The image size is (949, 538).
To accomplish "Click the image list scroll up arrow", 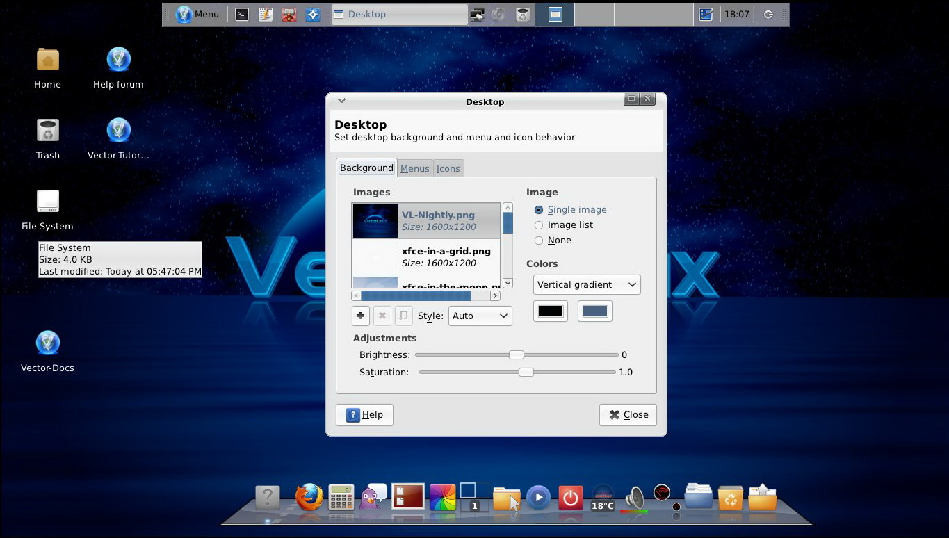I will [508, 207].
